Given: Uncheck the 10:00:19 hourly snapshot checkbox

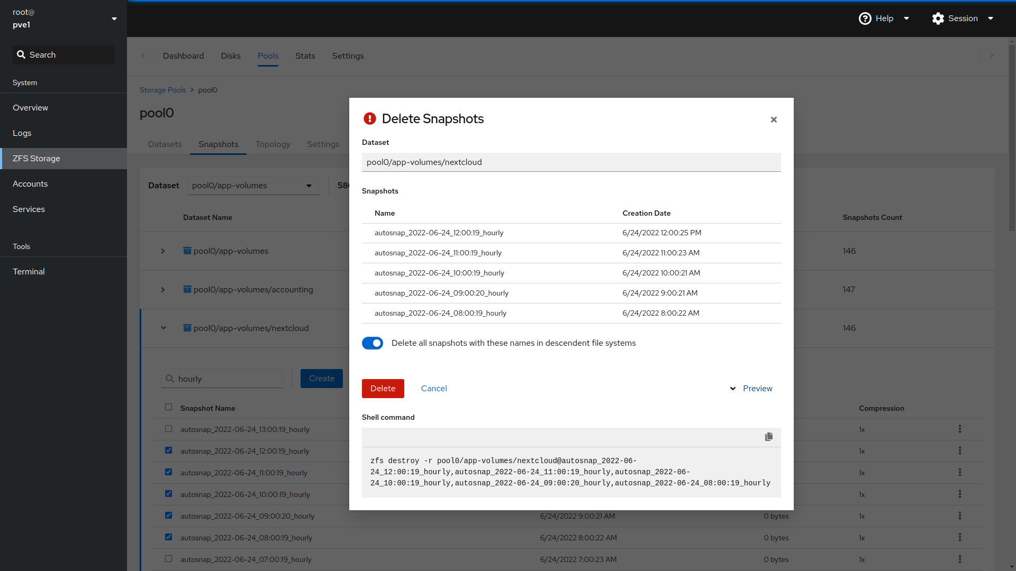Looking at the screenshot, I should point(168,494).
